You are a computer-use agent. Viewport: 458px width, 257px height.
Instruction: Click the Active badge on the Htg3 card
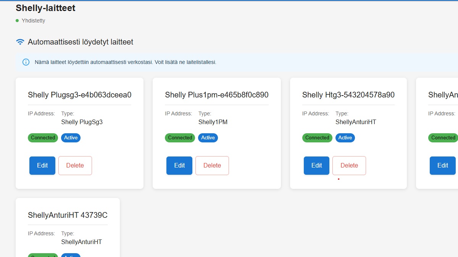click(345, 138)
